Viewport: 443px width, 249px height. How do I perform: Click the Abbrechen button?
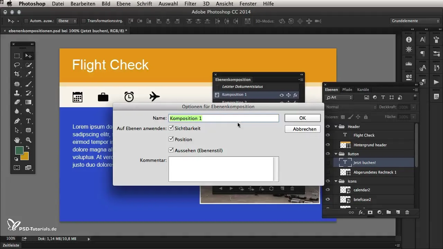[x=302, y=129]
